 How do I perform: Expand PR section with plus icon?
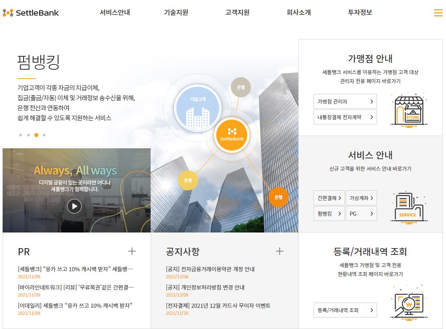(132, 251)
